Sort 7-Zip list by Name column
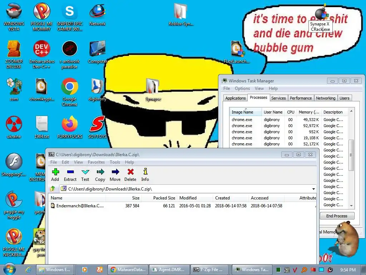This screenshot has height=275, width=366. point(77,198)
